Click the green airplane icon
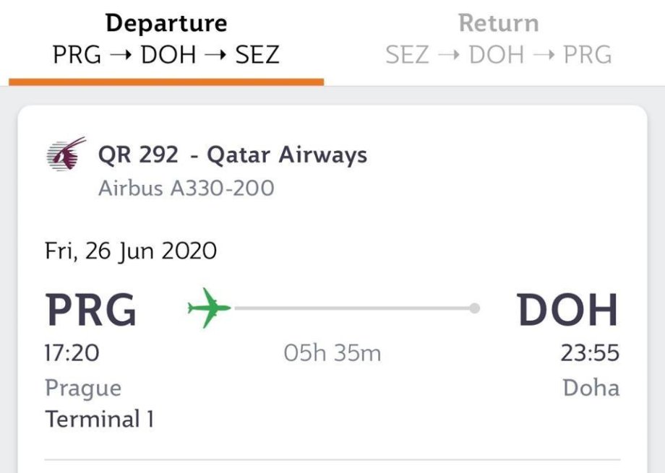The image size is (665, 473). (x=209, y=308)
